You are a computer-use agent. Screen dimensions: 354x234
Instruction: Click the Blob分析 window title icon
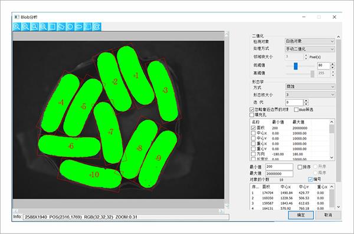[17, 17]
